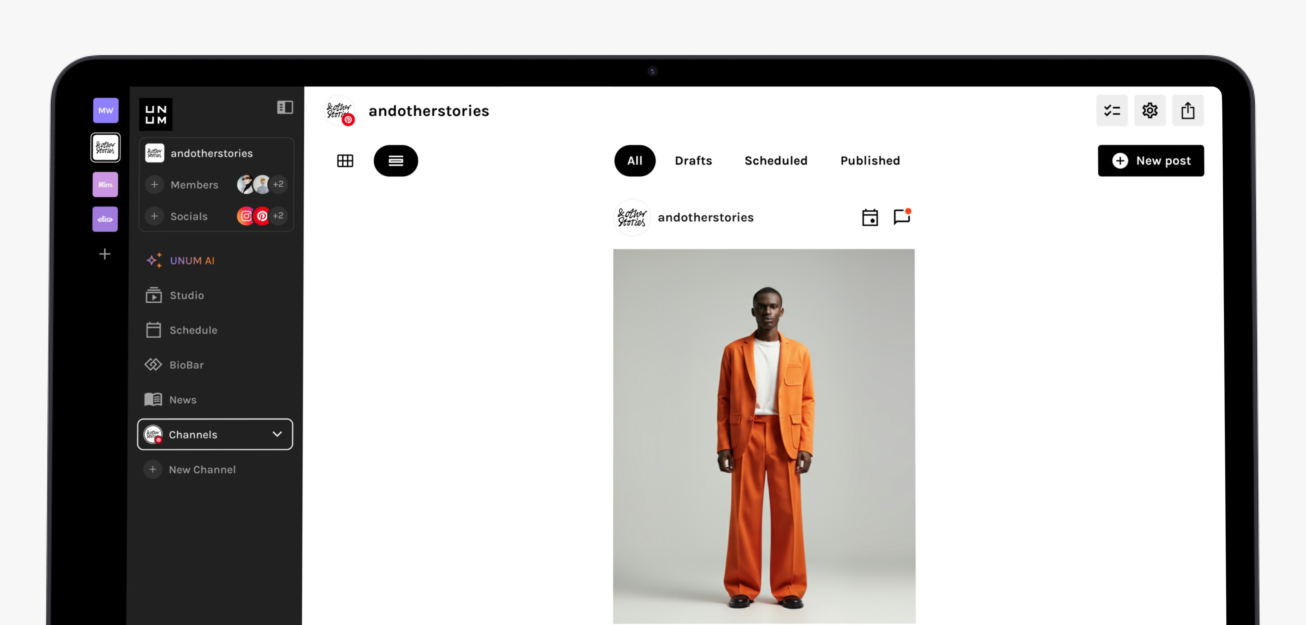The width and height of the screenshot is (1306, 625).
Task: Create a New post
Action: tap(1150, 161)
